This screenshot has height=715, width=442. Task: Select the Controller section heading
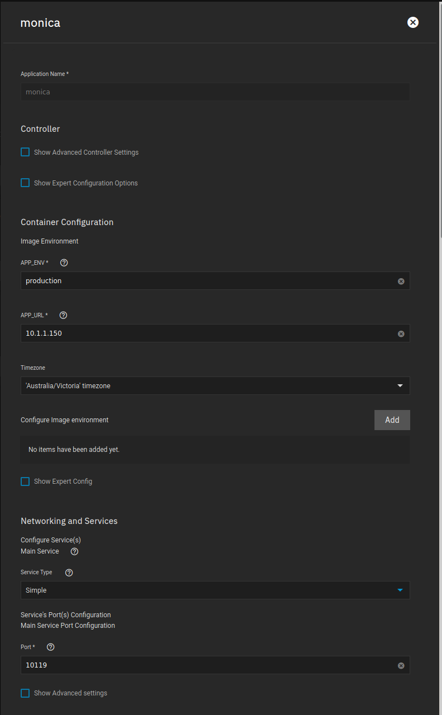pyautogui.click(x=40, y=129)
